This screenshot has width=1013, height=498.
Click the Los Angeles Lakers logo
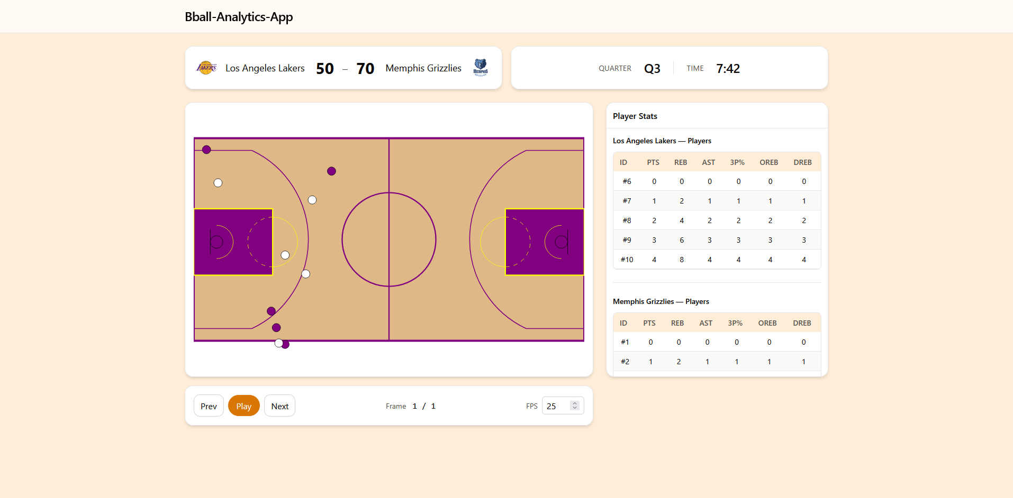tap(206, 68)
